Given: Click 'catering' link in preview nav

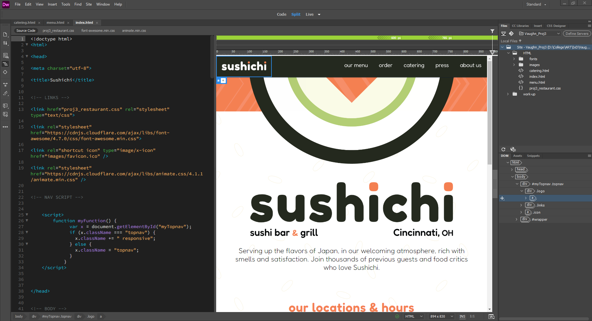Looking at the screenshot, I should click(x=414, y=65).
